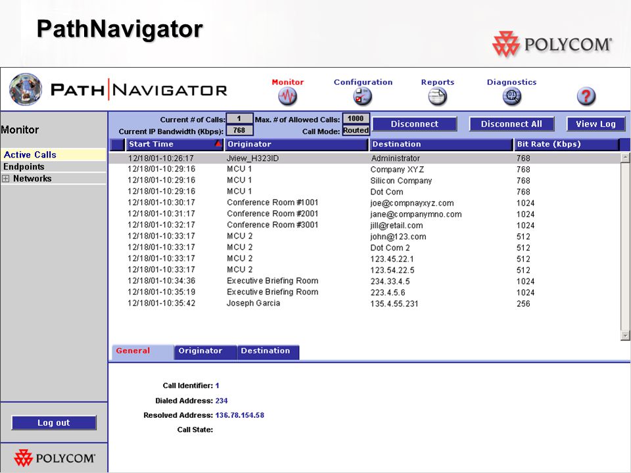Sort by the Destination column header
Screen dimensions: 631x473
(x=441, y=144)
